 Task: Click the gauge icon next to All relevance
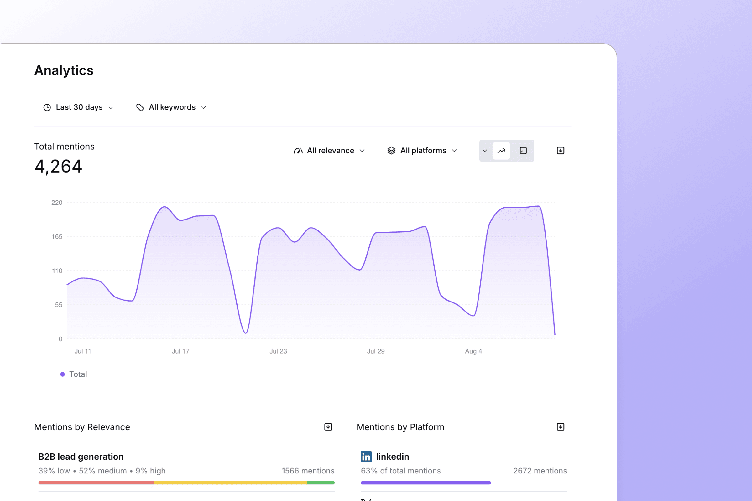click(x=298, y=151)
